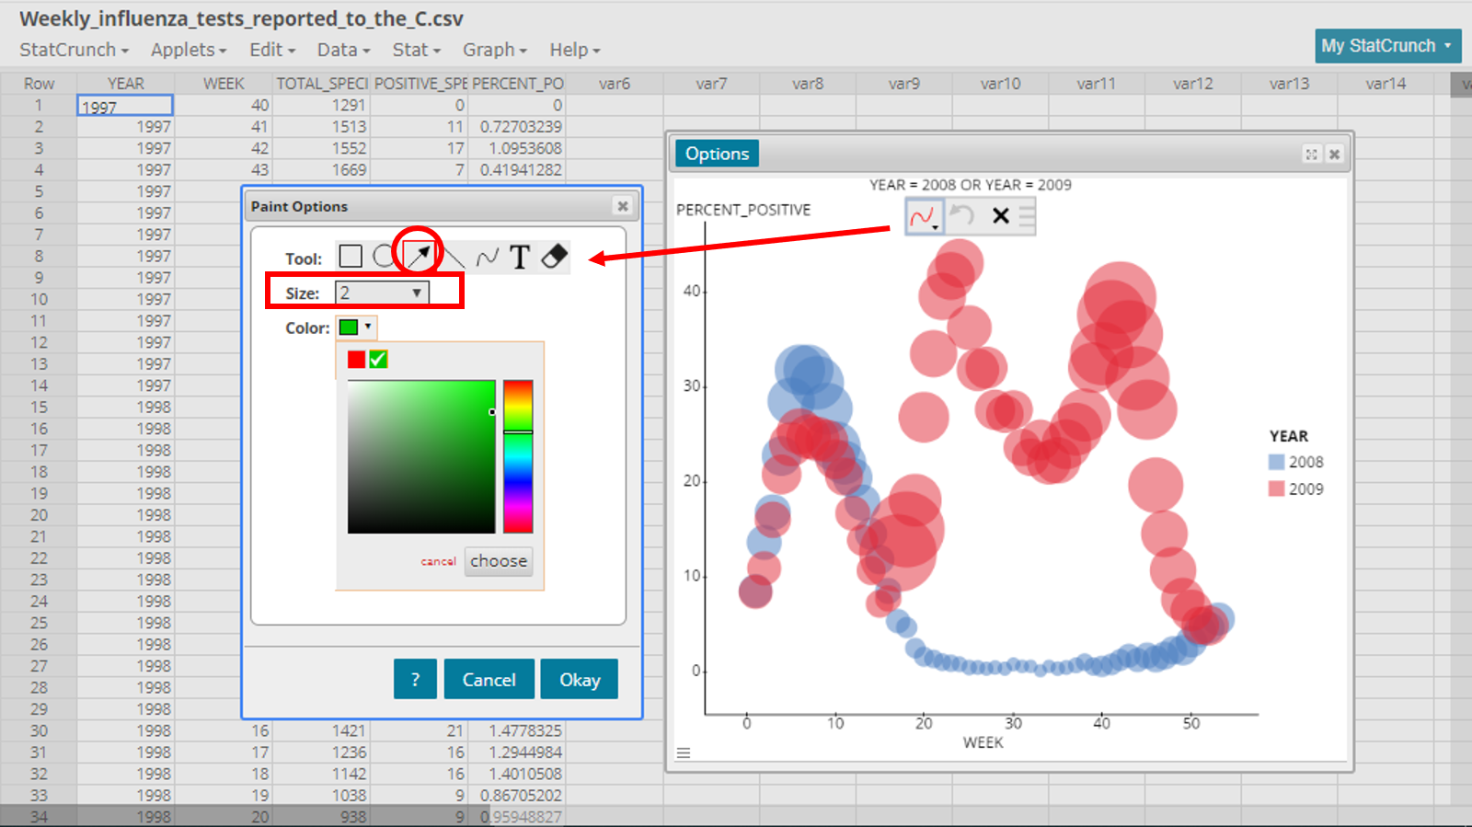
Task: Select the text tool in Paint Options
Action: tap(520, 257)
